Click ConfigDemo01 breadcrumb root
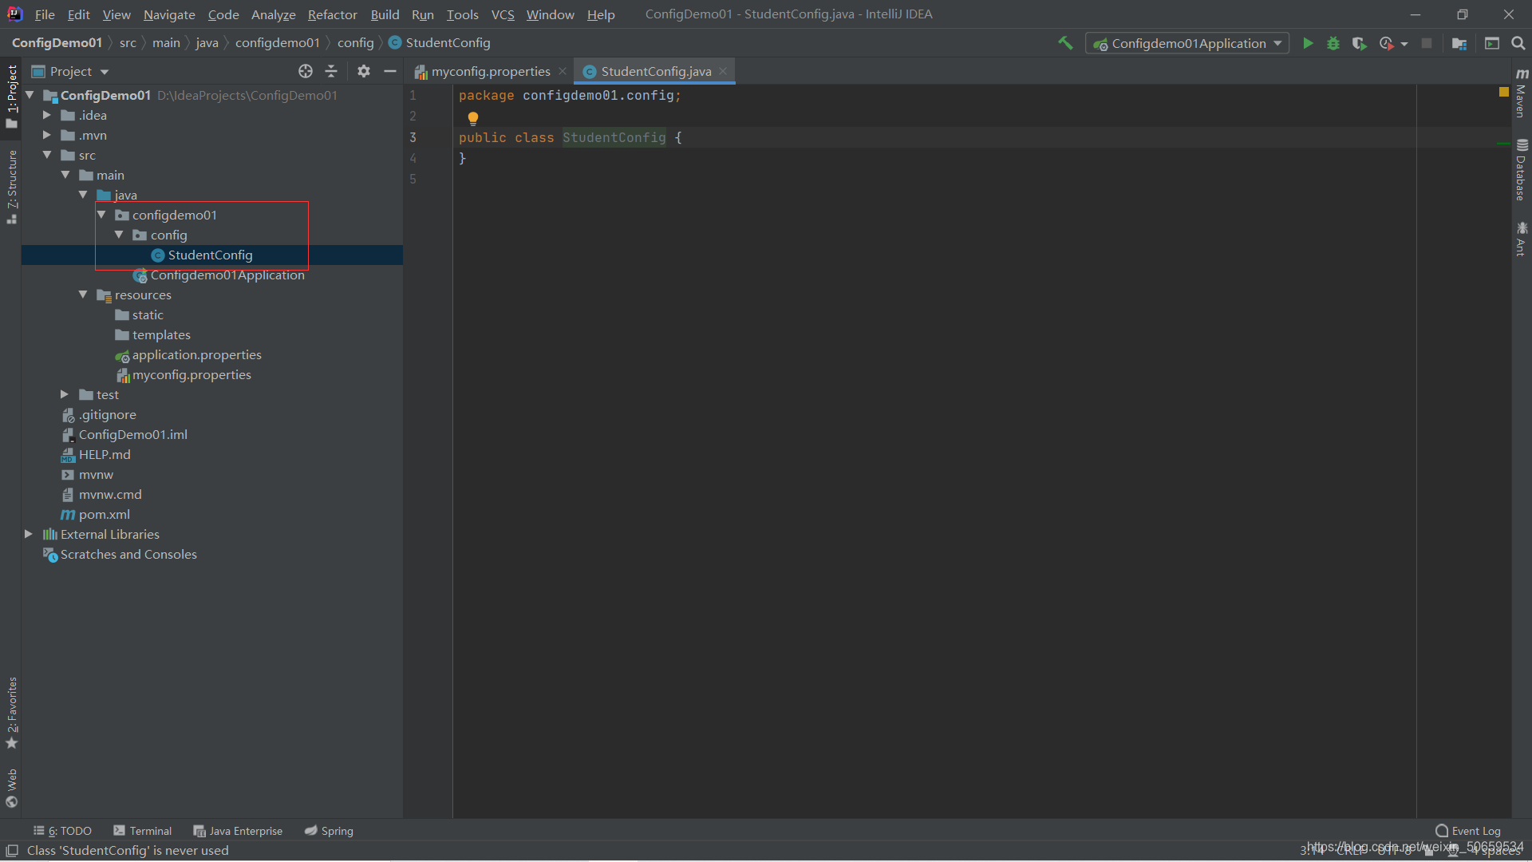 point(57,42)
